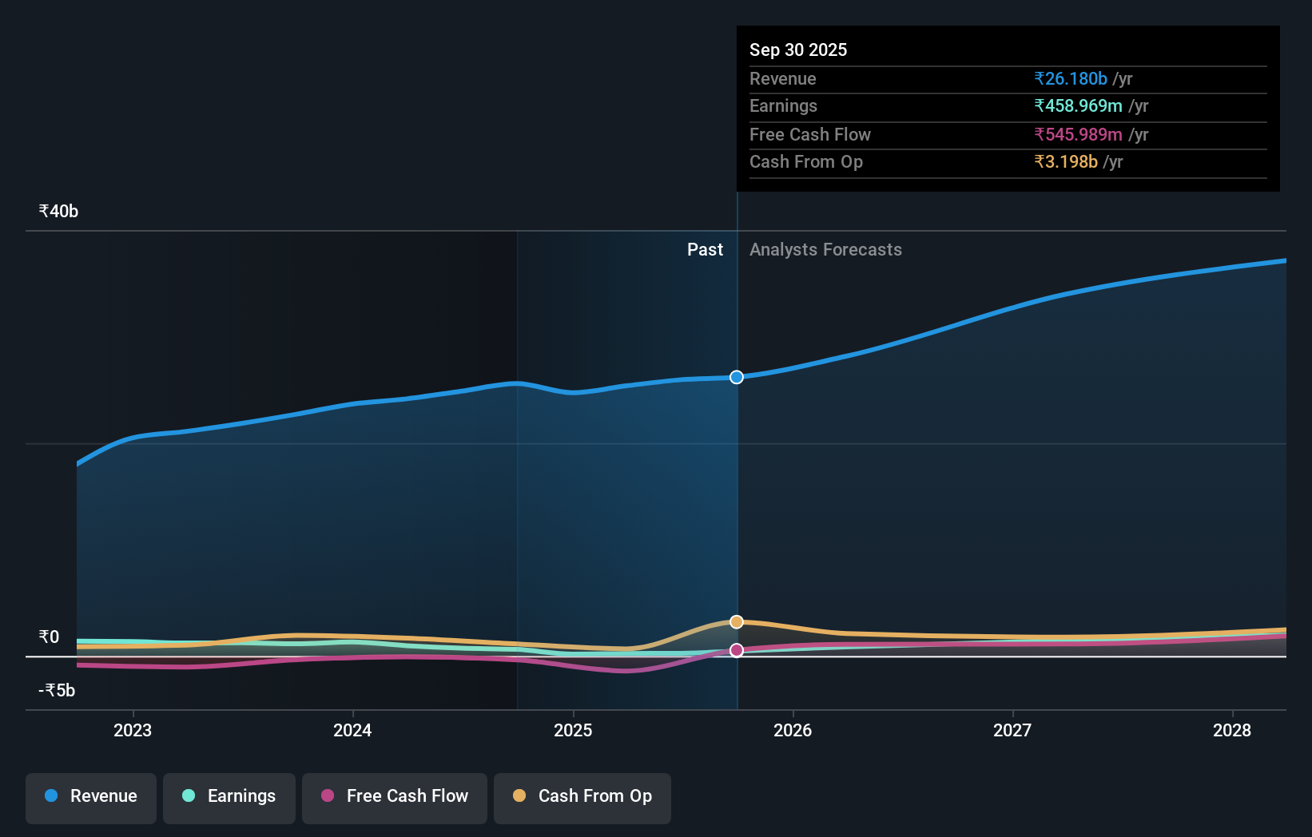Click the rupee symbol on Revenue tooltip value
The image size is (1312, 837).
[x=1040, y=79]
